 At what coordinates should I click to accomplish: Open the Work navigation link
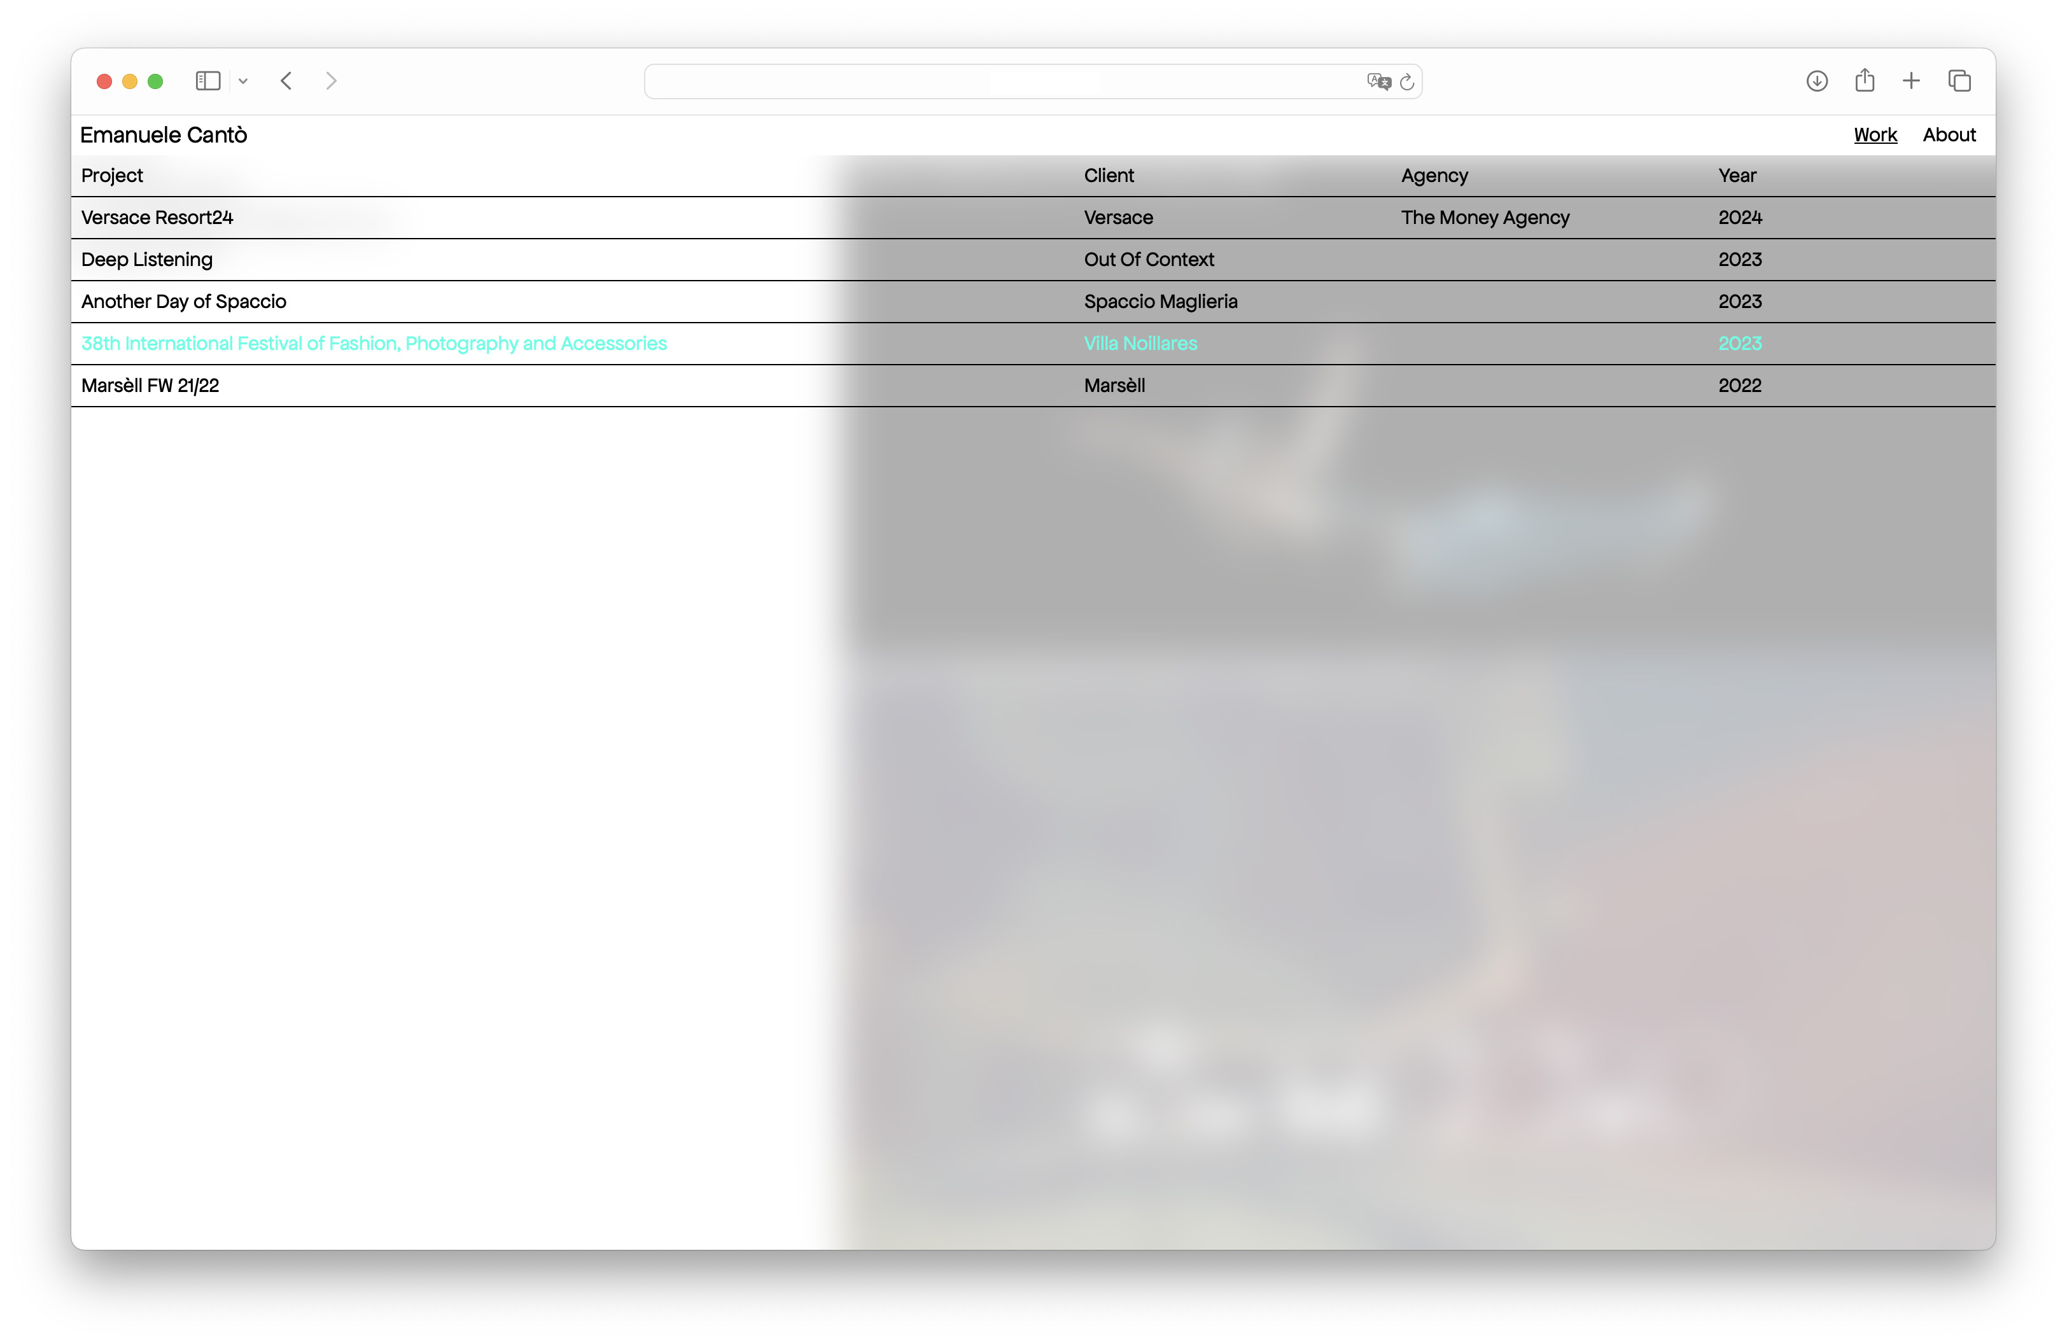pos(1875,134)
